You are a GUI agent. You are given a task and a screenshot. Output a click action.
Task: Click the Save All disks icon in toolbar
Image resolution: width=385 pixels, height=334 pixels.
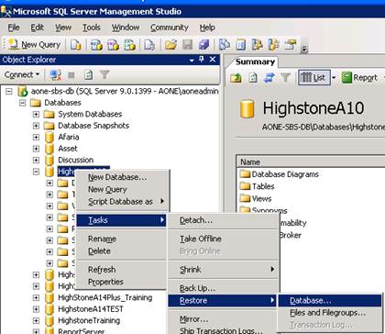coord(203,45)
